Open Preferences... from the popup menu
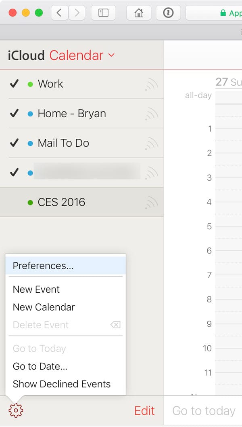 coord(43,266)
